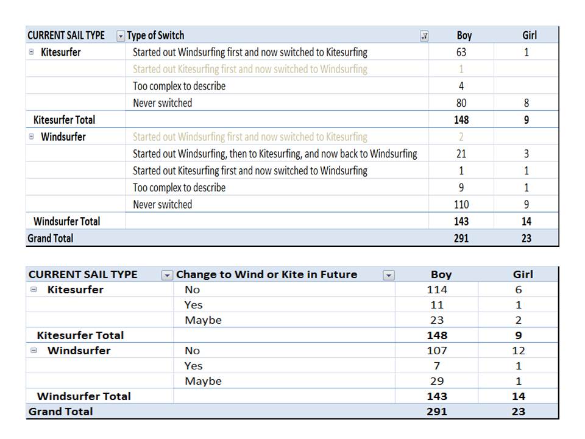Select the Maybe cell showing 29

click(x=437, y=381)
